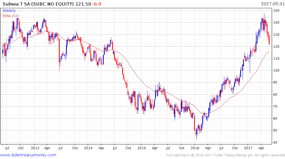Click the date 2017-05-31
This screenshot has width=285, height=159.
point(273,4)
